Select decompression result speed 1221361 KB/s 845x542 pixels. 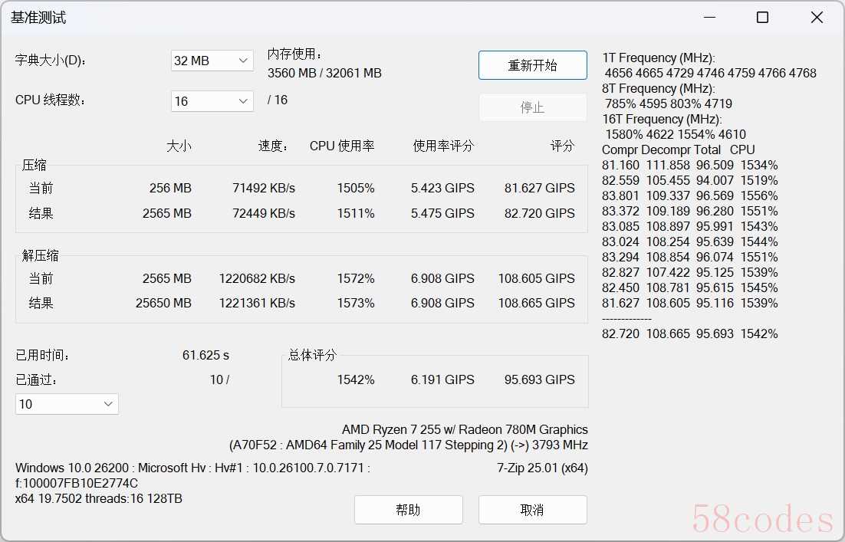click(257, 304)
